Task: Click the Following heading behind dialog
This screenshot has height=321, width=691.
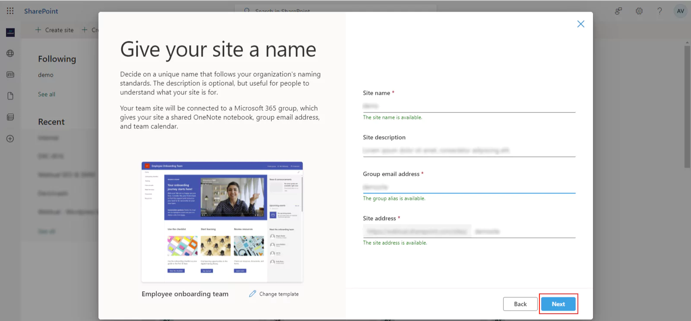Action: 57,59
